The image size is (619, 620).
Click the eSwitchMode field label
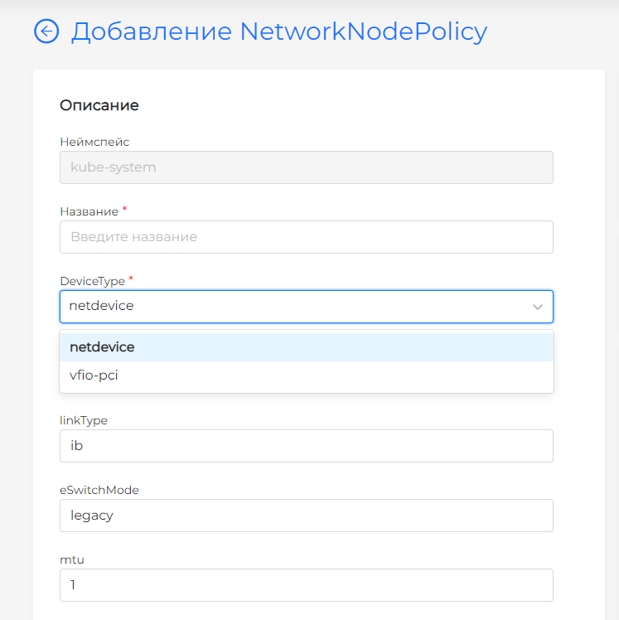[99, 490]
